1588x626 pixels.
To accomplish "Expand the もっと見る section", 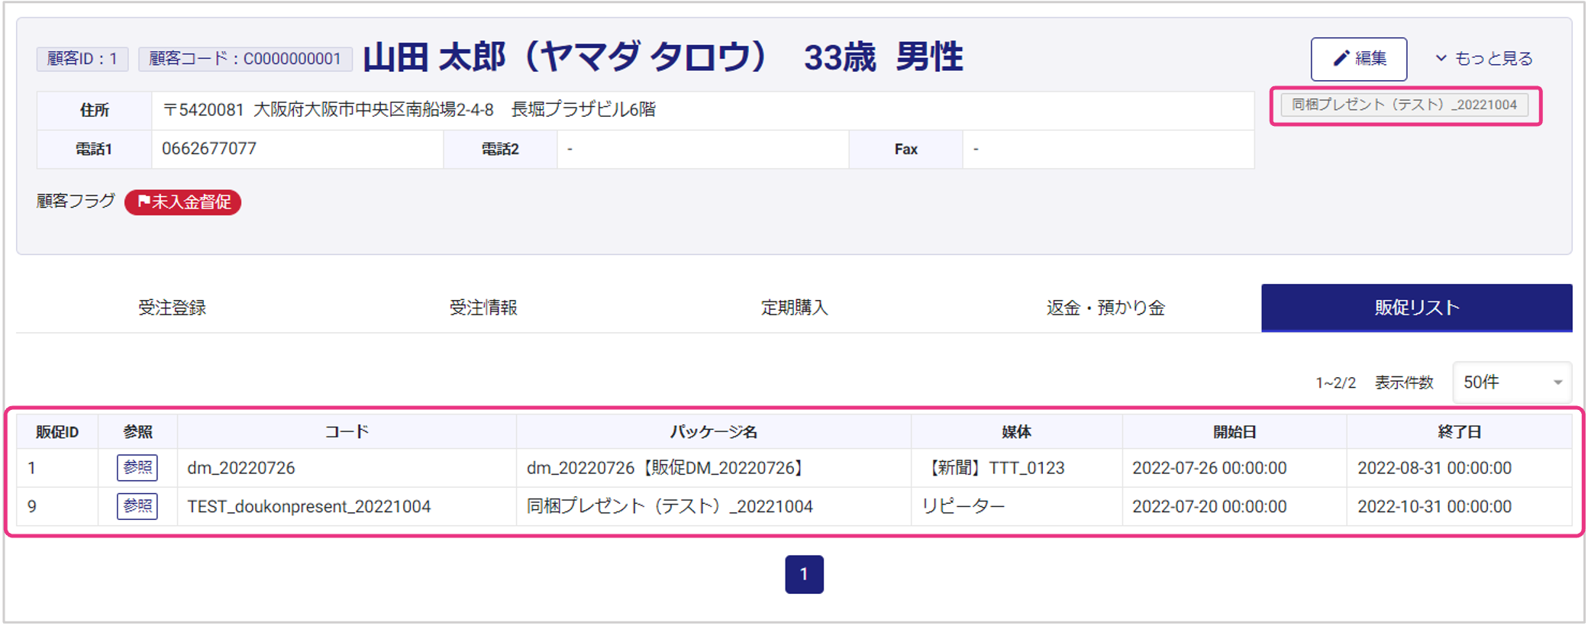I will 1483,59.
